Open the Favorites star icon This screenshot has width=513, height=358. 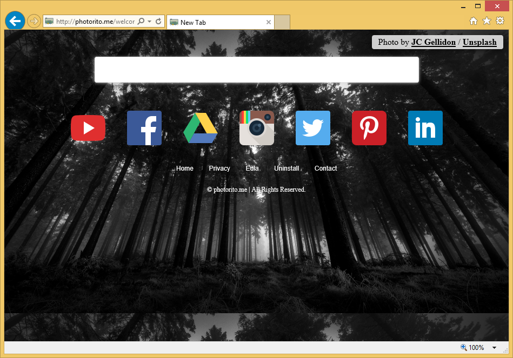point(487,21)
